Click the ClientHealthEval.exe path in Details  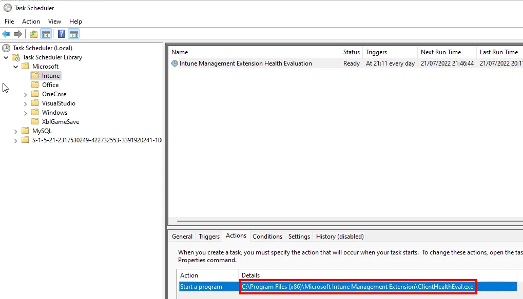358,287
